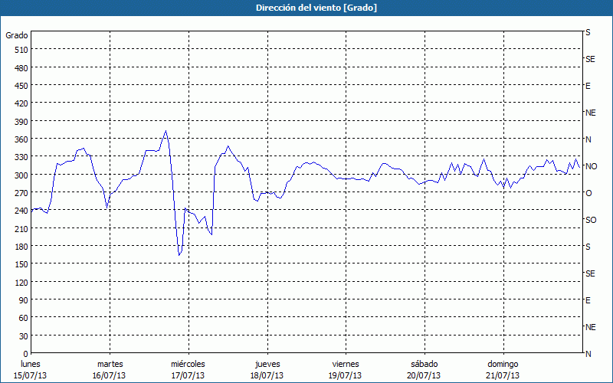Click the "O" compass label on right axis
The image size is (613, 383).
tap(588, 193)
